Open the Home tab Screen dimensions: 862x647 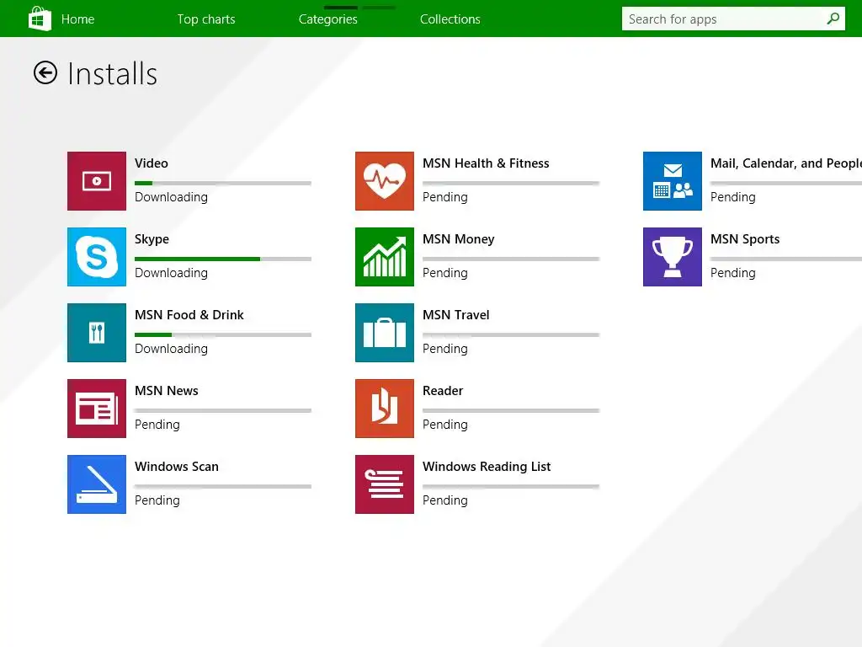[x=77, y=19]
